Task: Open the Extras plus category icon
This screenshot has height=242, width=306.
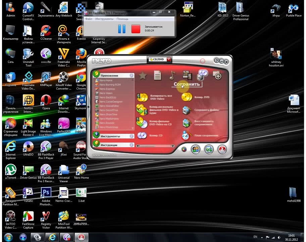Action: pos(217,75)
